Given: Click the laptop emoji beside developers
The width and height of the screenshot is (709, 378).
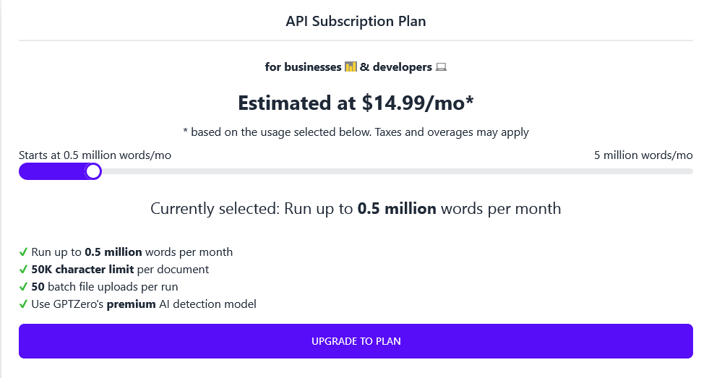Looking at the screenshot, I should coord(441,67).
